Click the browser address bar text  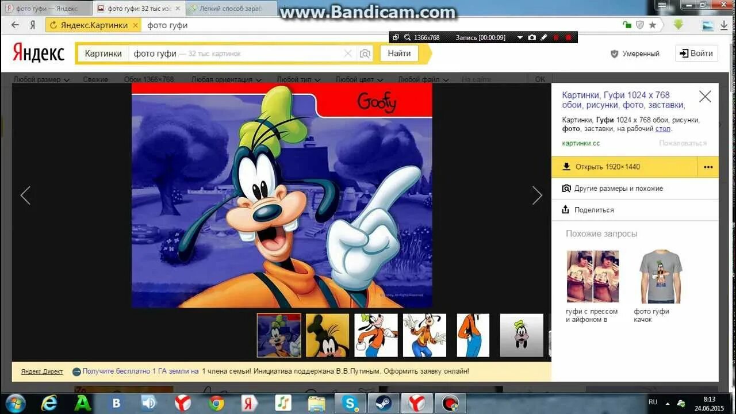pyautogui.click(x=167, y=25)
